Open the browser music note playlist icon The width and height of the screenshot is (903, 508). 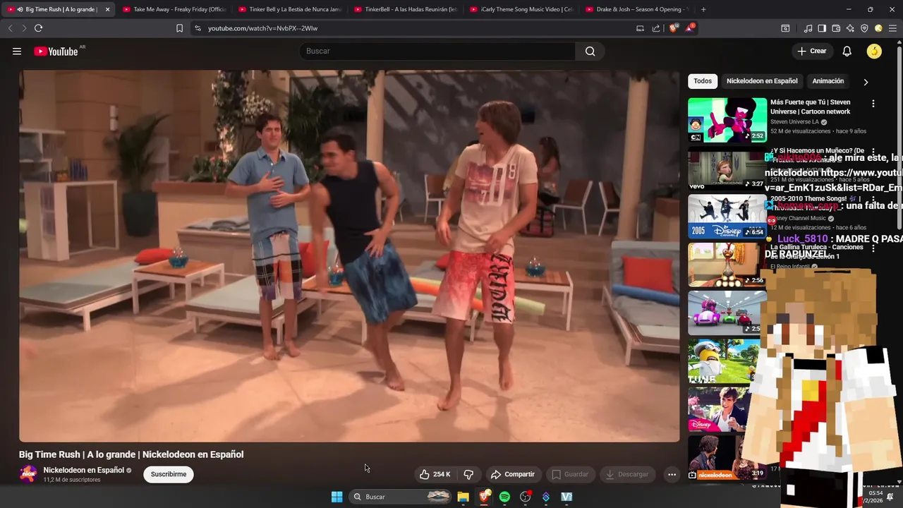(x=808, y=28)
